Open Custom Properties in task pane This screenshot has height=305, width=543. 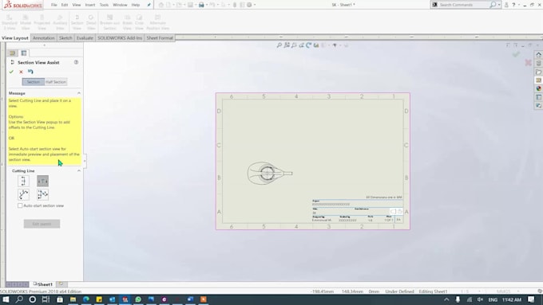tap(538, 97)
